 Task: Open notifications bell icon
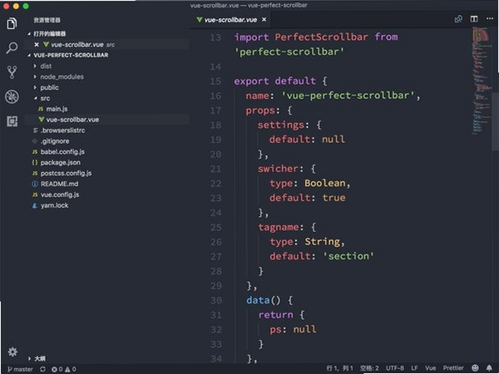click(x=489, y=368)
